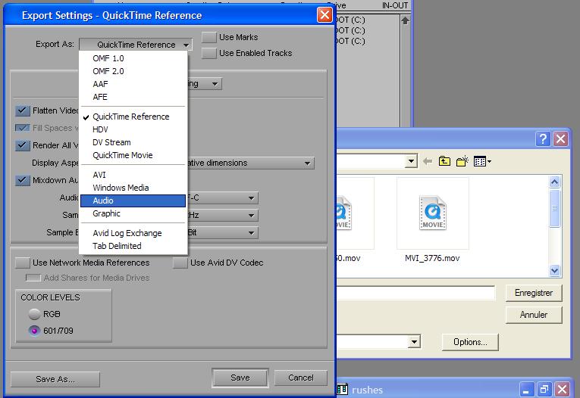Click file list scrollbar down arrow
The height and width of the screenshot is (398, 580).
click(554, 271)
